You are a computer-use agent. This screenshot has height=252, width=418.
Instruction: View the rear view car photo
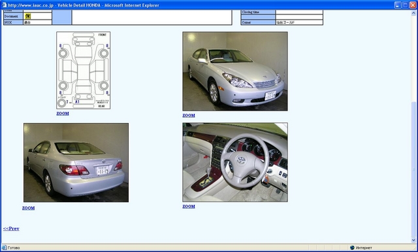(x=76, y=162)
